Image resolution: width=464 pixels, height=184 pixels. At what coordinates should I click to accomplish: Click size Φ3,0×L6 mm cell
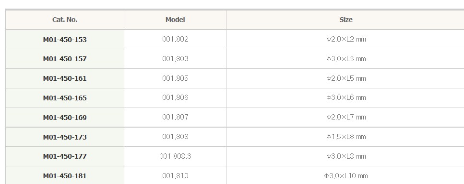346,97
